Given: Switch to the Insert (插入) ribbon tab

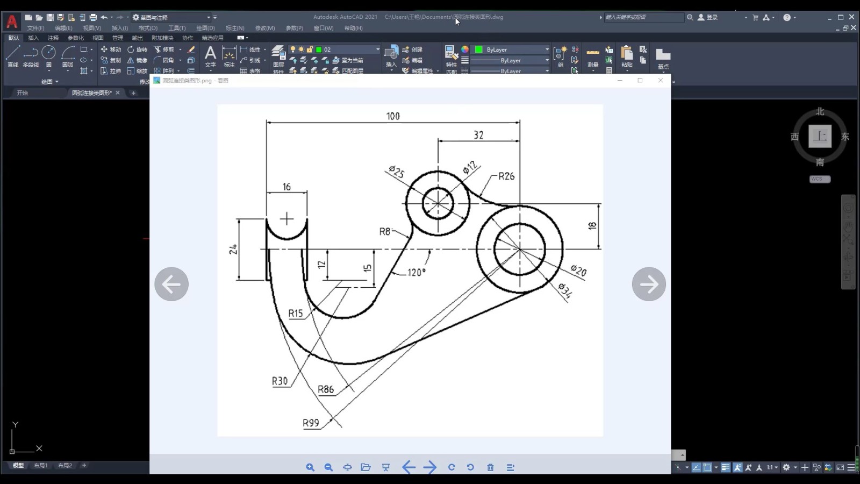Looking at the screenshot, I should click(x=33, y=38).
